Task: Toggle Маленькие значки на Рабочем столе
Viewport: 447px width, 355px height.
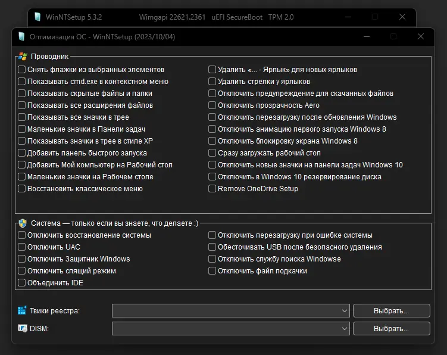Action: coord(21,177)
